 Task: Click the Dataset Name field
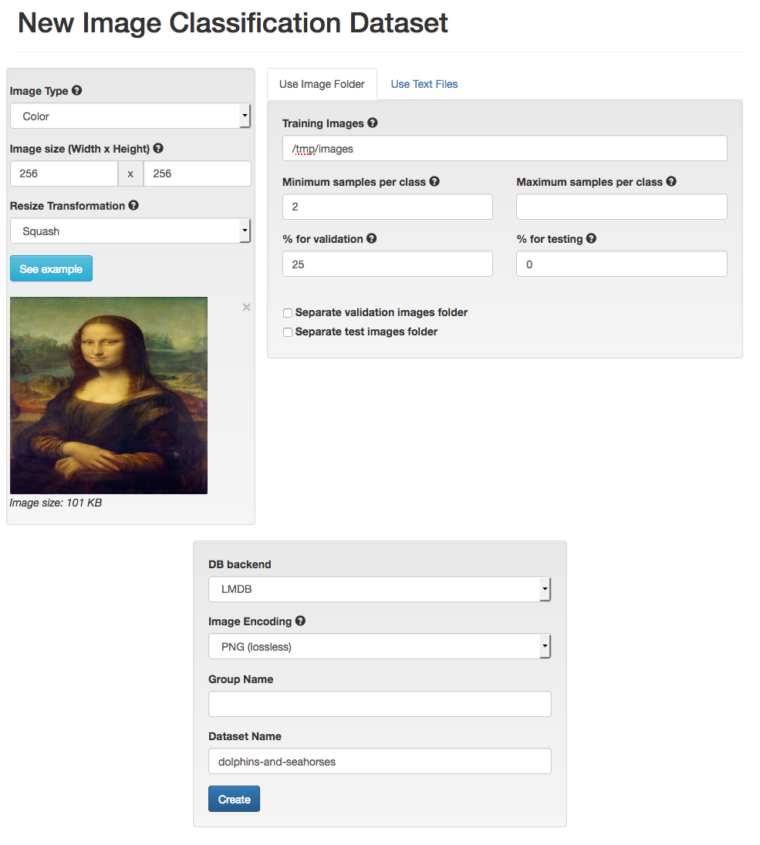(x=380, y=761)
